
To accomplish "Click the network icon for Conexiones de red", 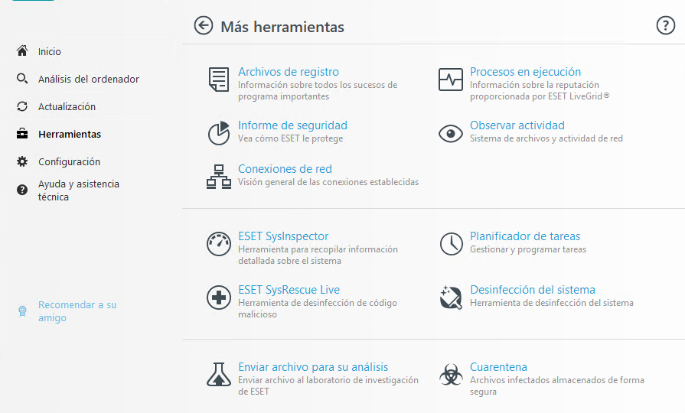I will pos(218,177).
